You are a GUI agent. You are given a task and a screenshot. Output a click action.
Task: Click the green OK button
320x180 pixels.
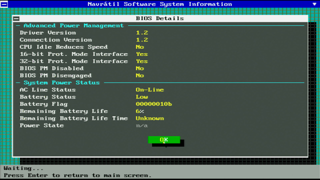164,140
